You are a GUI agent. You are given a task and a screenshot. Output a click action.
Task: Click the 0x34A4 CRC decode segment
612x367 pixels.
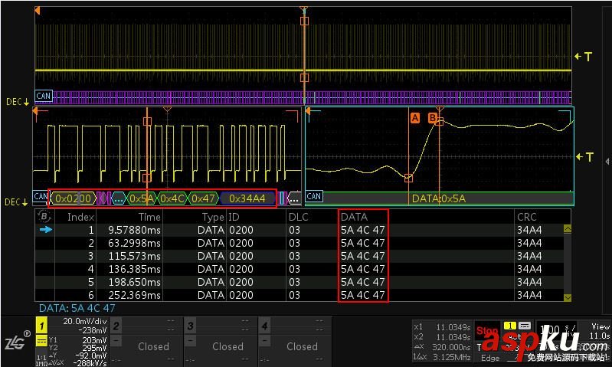pyautogui.click(x=247, y=198)
